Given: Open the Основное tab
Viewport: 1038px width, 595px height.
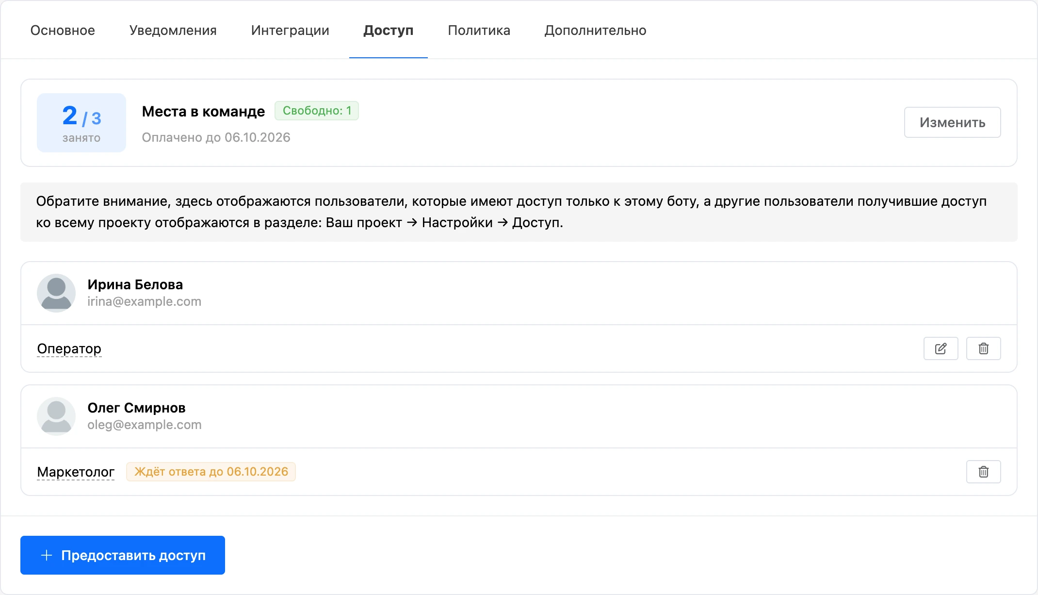Looking at the screenshot, I should [x=63, y=30].
